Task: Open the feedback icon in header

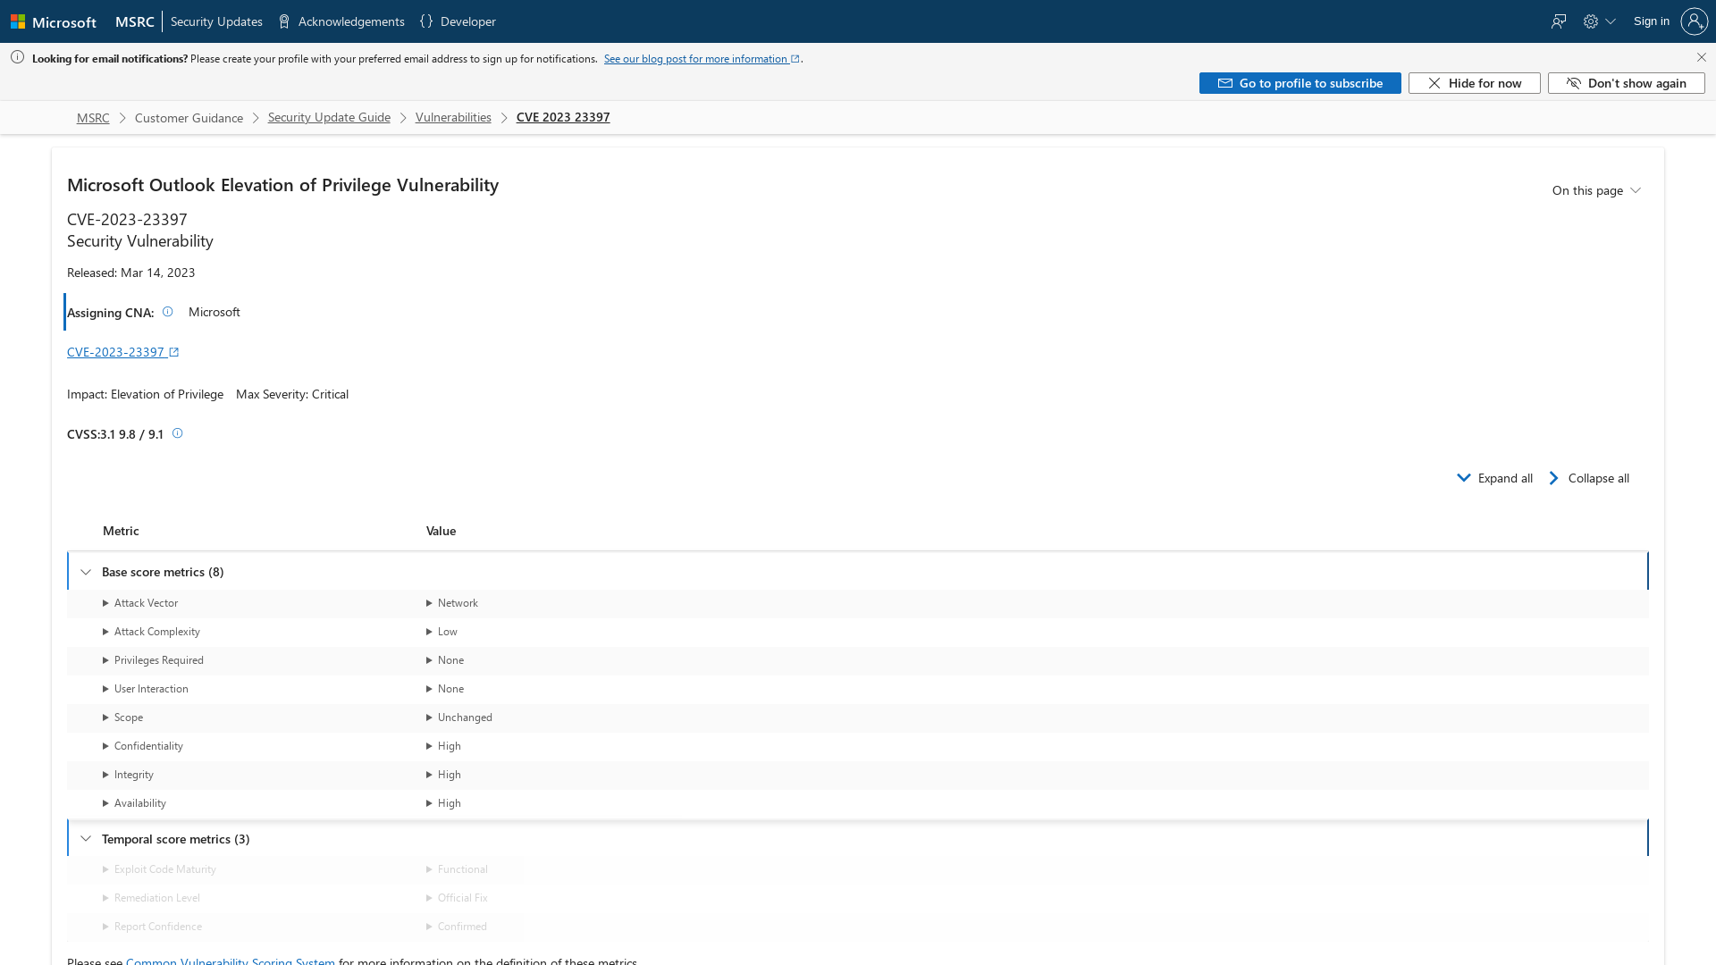Action: (1559, 21)
